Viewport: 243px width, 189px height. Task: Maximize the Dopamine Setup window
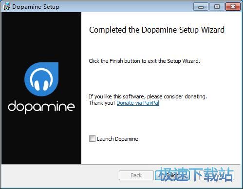217,7
